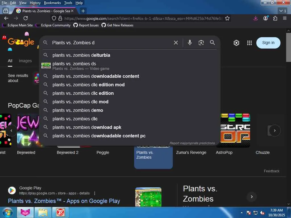Open the Edit menu
The height and width of the screenshot is (218, 291).
[x=13, y=3]
